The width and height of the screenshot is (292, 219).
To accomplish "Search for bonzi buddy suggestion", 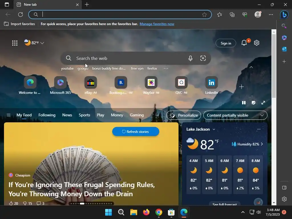I will [109, 68].
